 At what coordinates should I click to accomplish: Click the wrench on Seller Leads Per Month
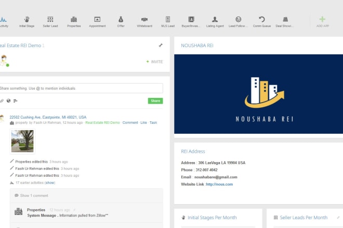pyautogui.click(x=338, y=218)
